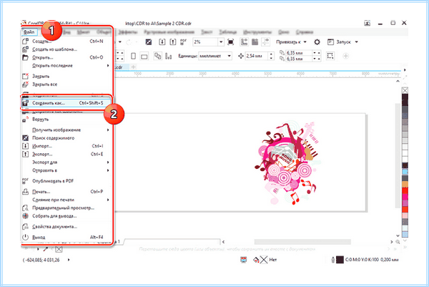The image size is (429, 287).
Task: Click the fill bucket icon in status bar
Action: (256, 260)
